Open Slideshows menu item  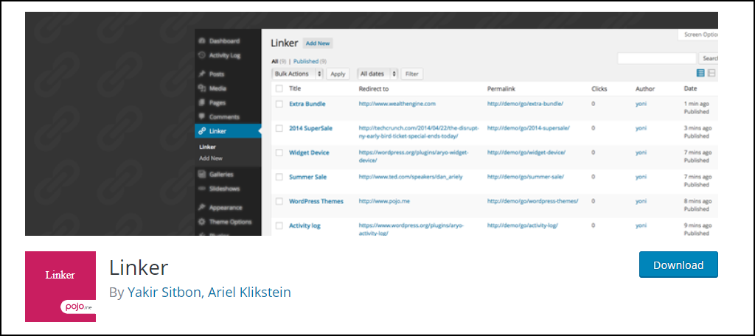(224, 189)
